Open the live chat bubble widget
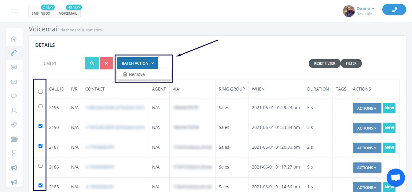 [395, 178]
